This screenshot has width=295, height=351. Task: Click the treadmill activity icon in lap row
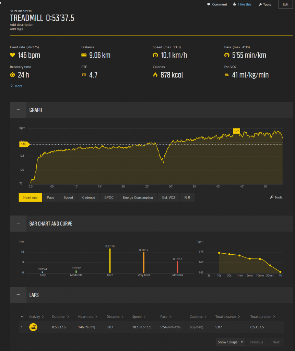(x=33, y=327)
